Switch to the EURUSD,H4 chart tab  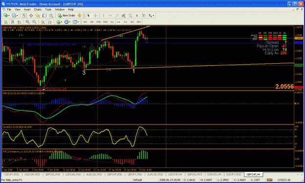[x=214, y=174]
